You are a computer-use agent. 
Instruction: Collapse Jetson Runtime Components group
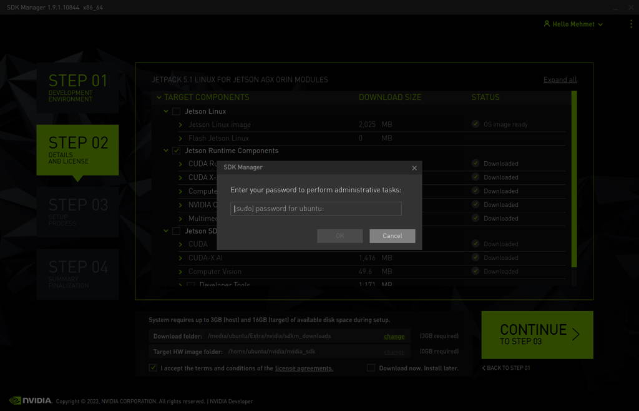[166, 151]
